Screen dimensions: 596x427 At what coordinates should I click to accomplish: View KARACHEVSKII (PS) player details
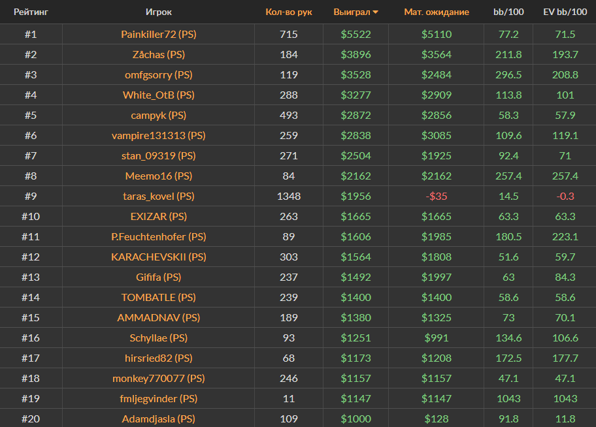tap(158, 257)
